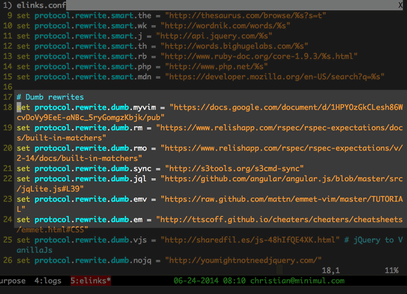Image resolution: width=407 pixels, height=294 pixels.
Task: Click the tmux window ending in 'urpose'
Action: (x=13, y=281)
